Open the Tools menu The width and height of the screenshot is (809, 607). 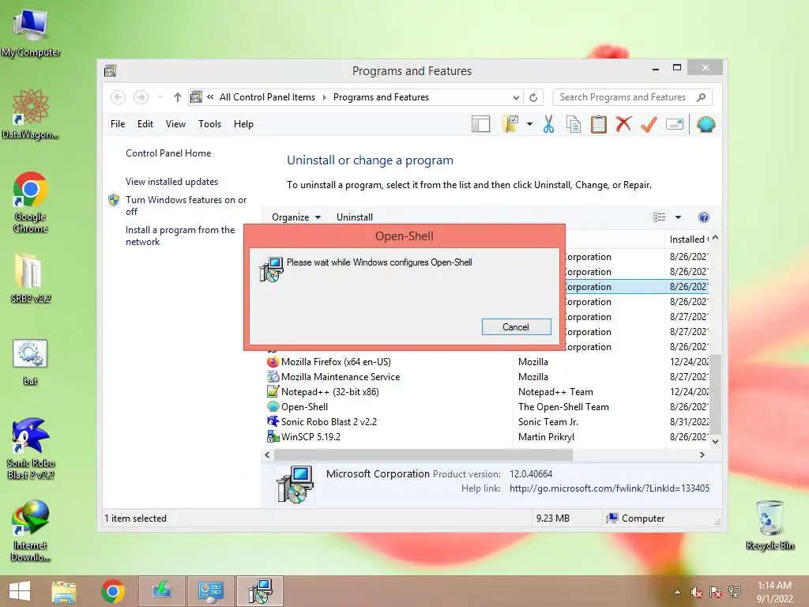coord(209,124)
